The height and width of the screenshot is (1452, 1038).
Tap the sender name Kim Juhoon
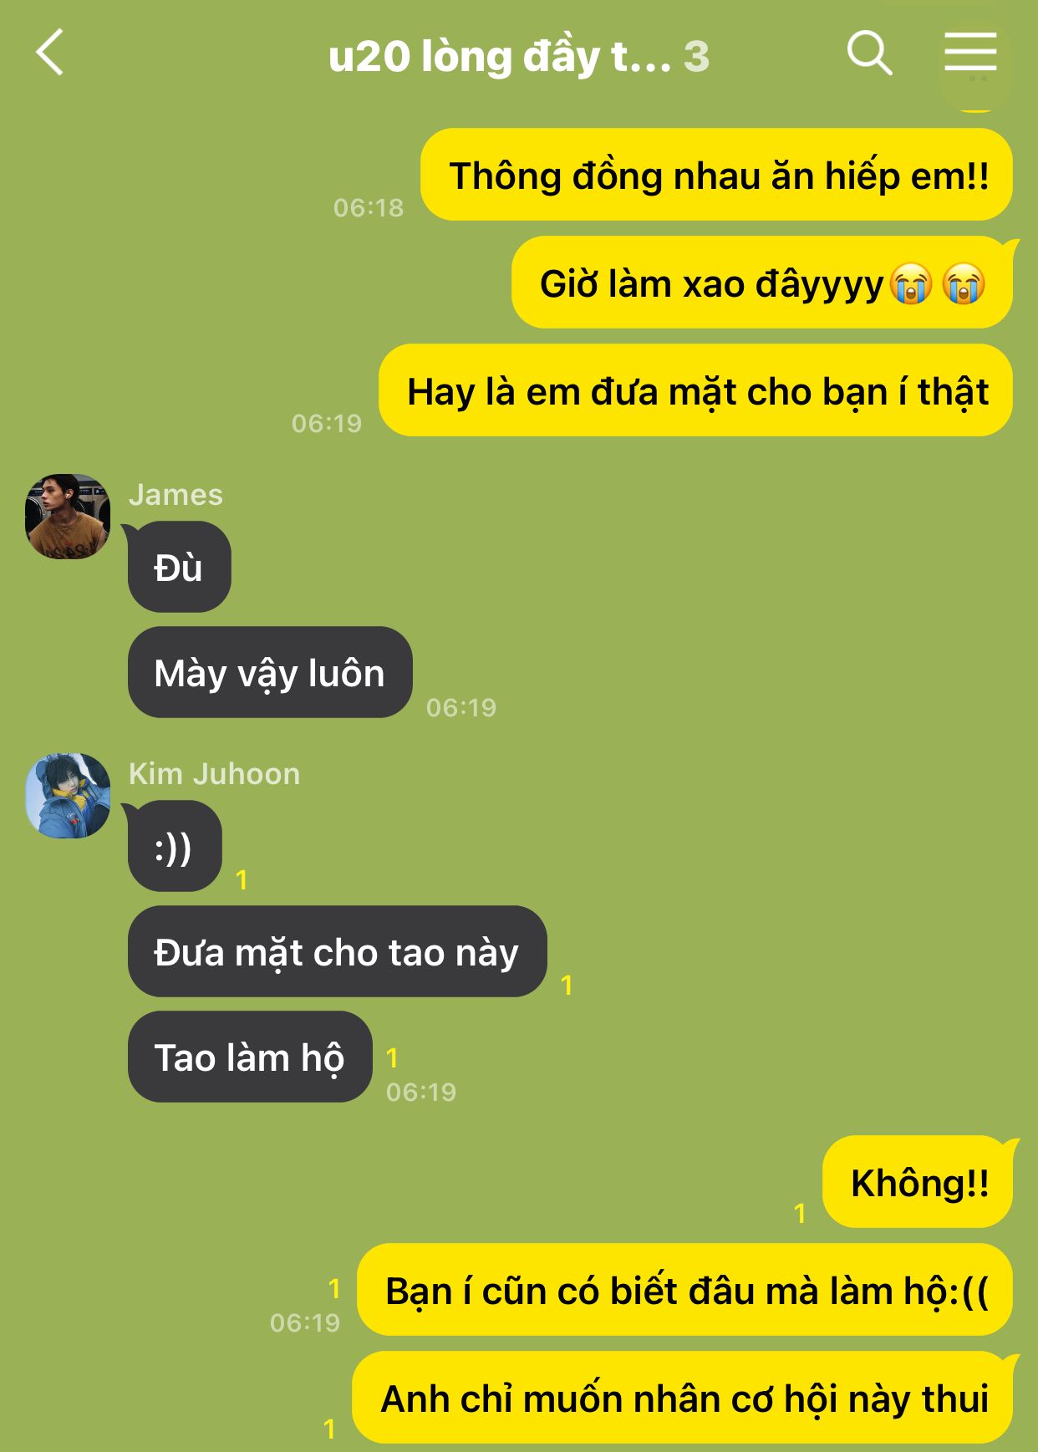tap(214, 774)
